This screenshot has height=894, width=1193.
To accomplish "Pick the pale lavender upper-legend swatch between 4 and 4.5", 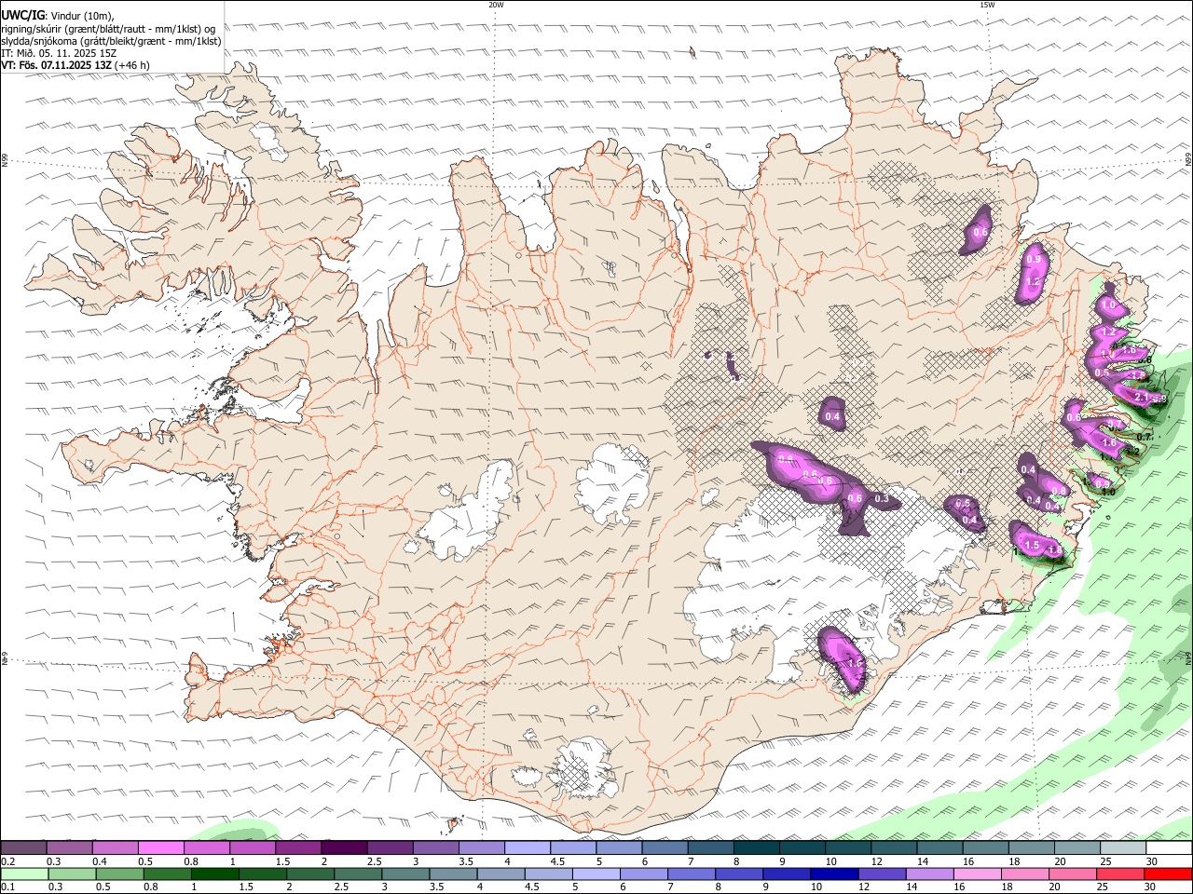I will 527,847.
